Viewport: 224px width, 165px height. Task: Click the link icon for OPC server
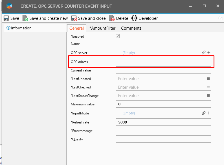203,53
